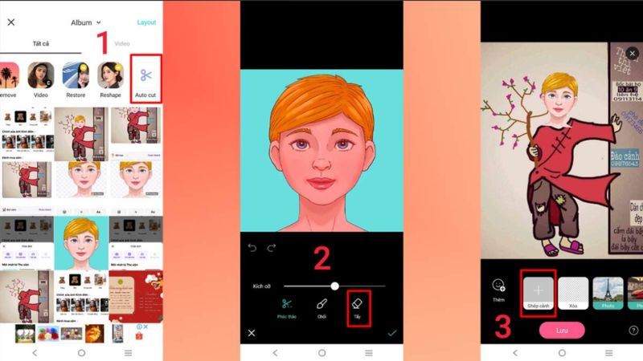Tap the Thêm add sticker icon
Image resolution: width=643 pixels, height=361 pixels.
(x=498, y=286)
